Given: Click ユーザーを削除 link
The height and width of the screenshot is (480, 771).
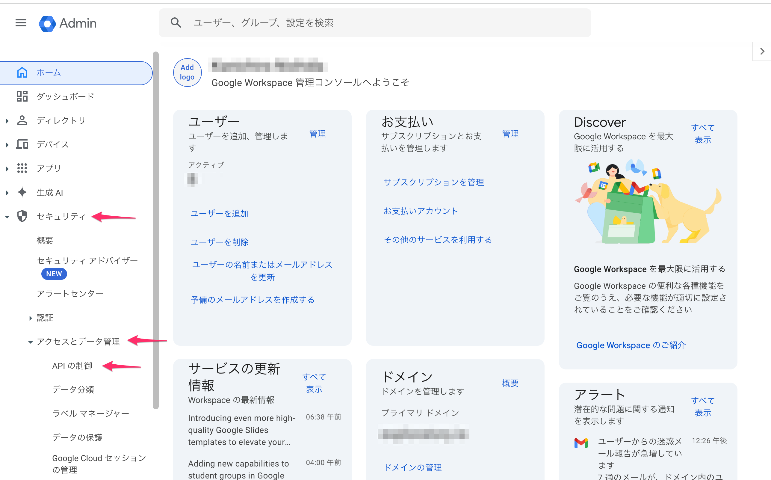Looking at the screenshot, I should (220, 242).
